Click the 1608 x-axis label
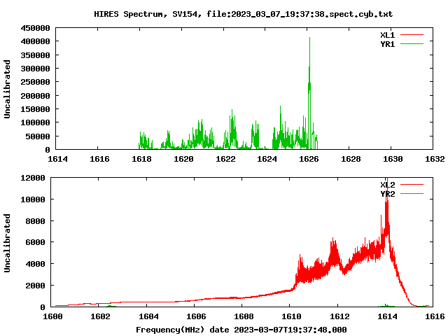Viewport: 448px width, 336px height. (x=244, y=316)
